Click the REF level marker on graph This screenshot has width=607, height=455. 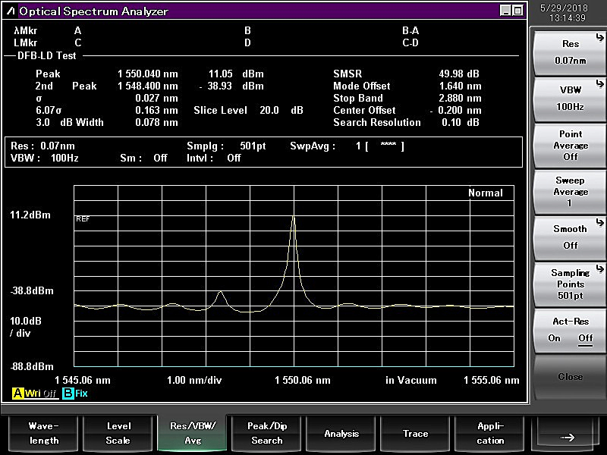coord(83,218)
